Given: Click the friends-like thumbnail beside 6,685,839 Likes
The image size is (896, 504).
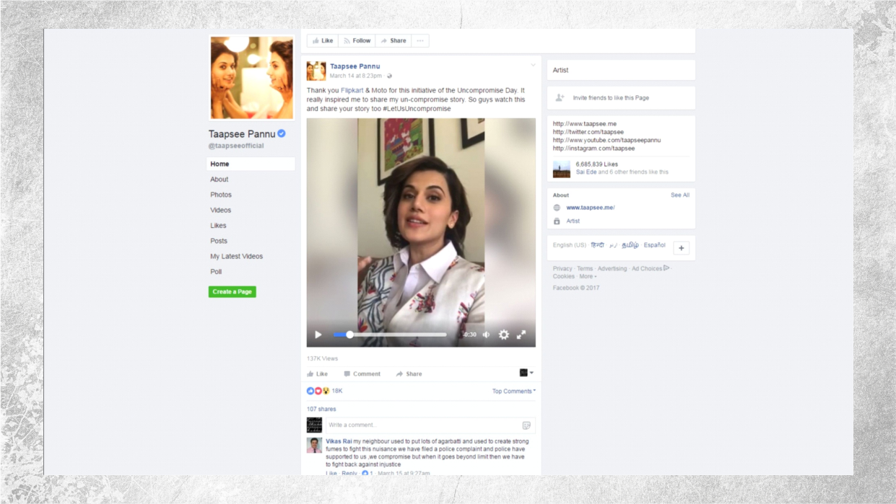Looking at the screenshot, I should tap(562, 169).
